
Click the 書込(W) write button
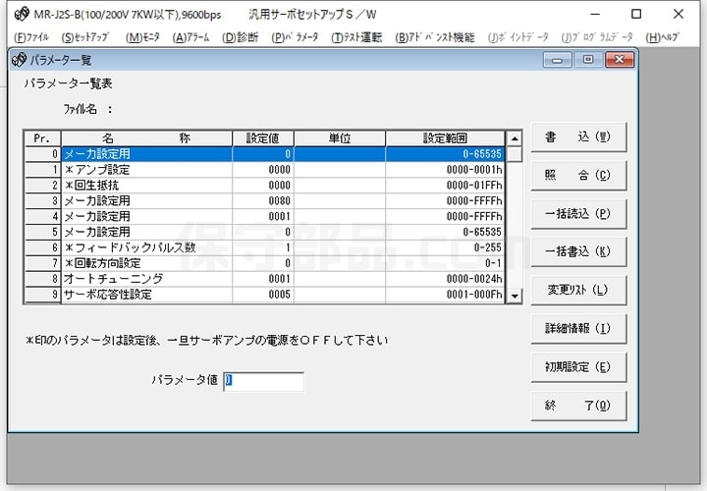coord(578,137)
